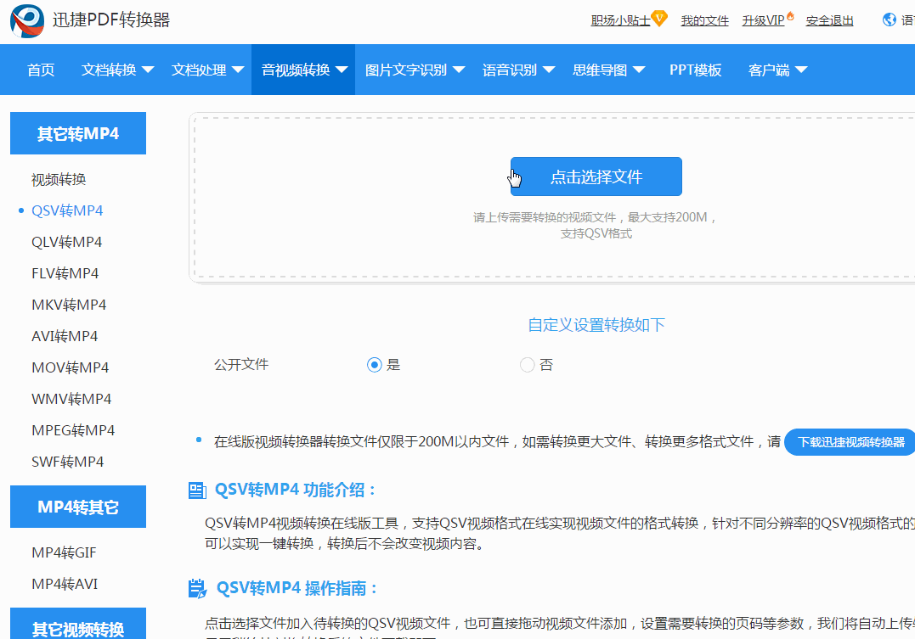Open the 语音识别 menu

[x=510, y=70]
